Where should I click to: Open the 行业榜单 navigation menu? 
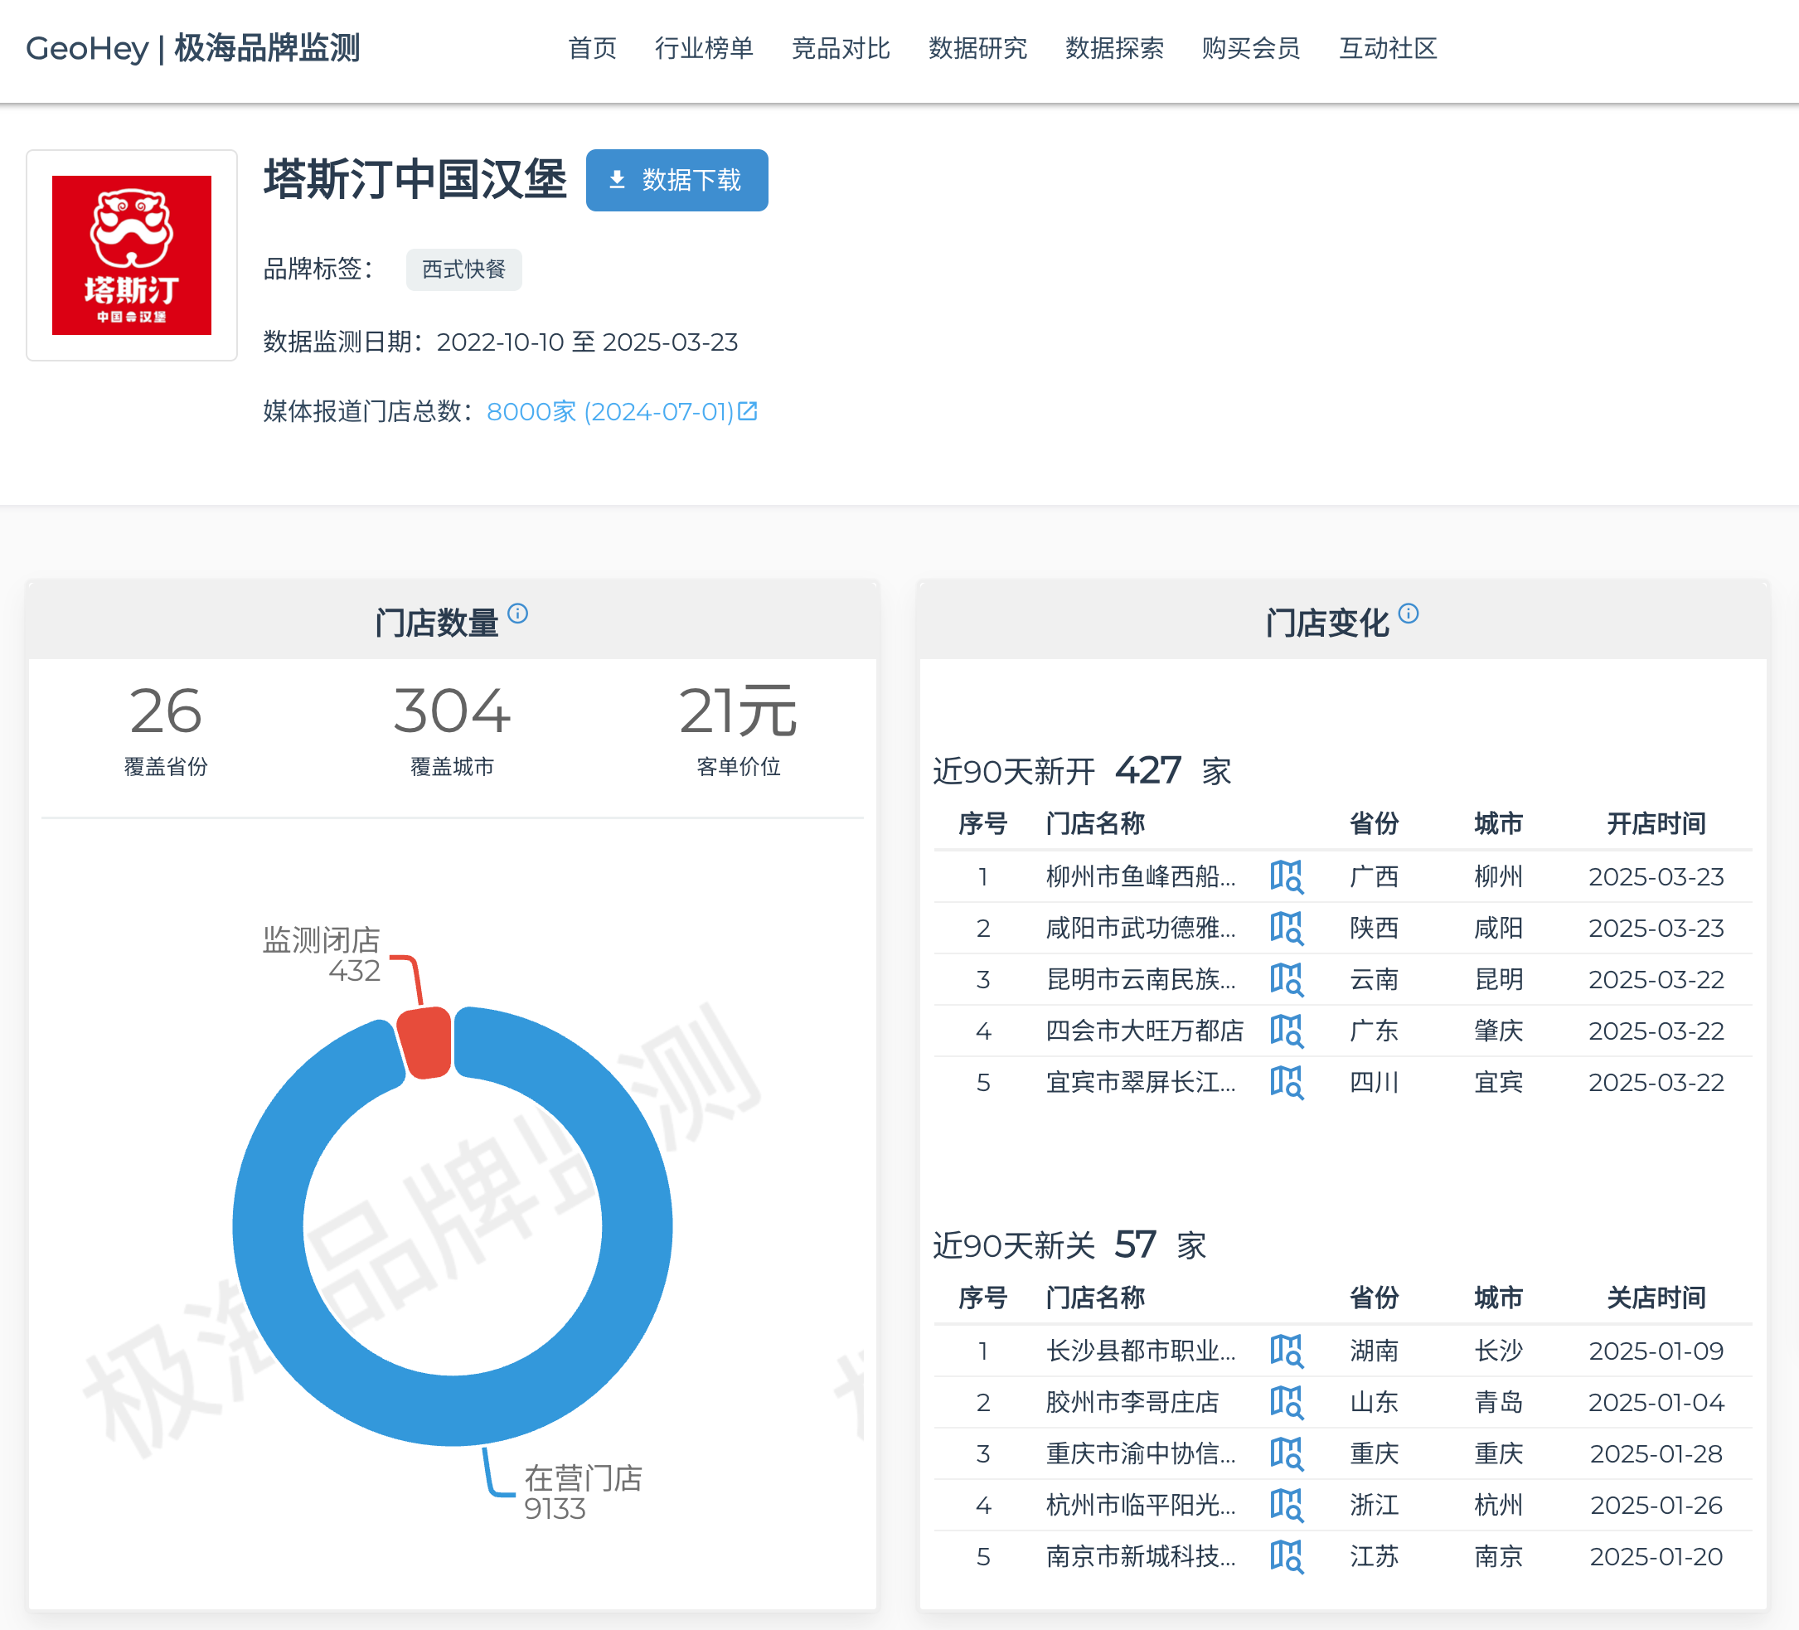coord(703,48)
